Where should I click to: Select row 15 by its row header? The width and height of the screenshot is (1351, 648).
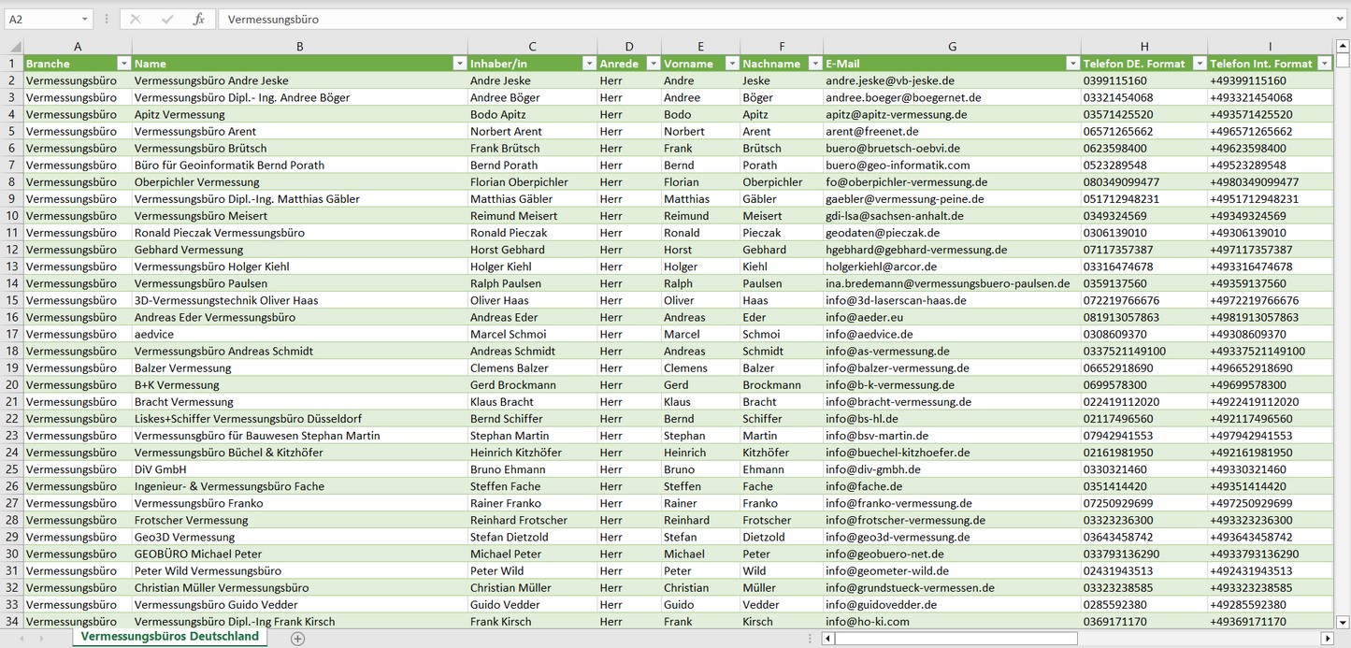click(12, 300)
